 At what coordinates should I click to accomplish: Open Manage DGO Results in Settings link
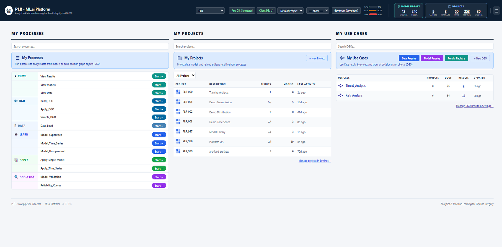point(475,106)
